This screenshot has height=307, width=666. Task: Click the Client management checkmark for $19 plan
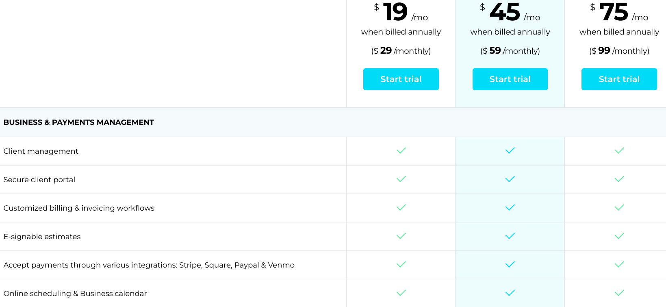401,151
